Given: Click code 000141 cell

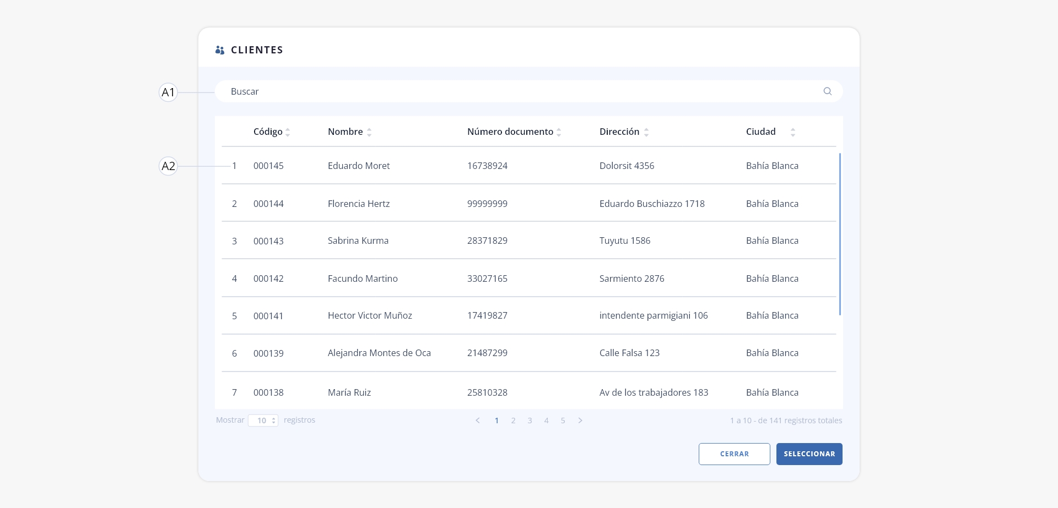Looking at the screenshot, I should (x=268, y=316).
